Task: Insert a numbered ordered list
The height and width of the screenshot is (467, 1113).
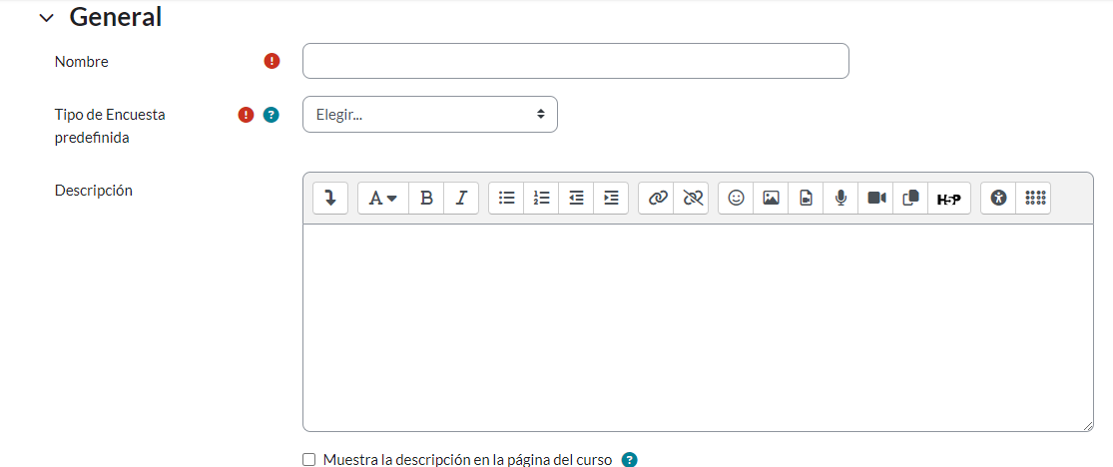Action: tap(541, 198)
